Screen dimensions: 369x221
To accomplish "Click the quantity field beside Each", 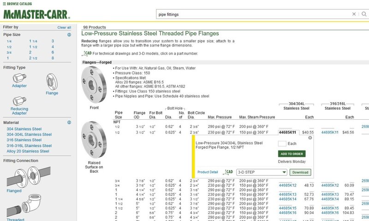I will pyautogui.click(x=282, y=144).
